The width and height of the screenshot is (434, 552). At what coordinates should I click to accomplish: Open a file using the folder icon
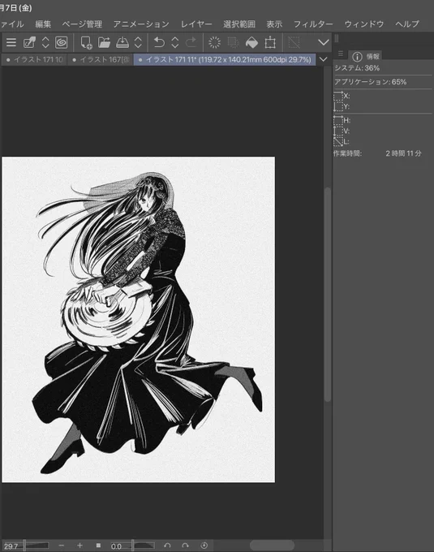[x=104, y=42]
